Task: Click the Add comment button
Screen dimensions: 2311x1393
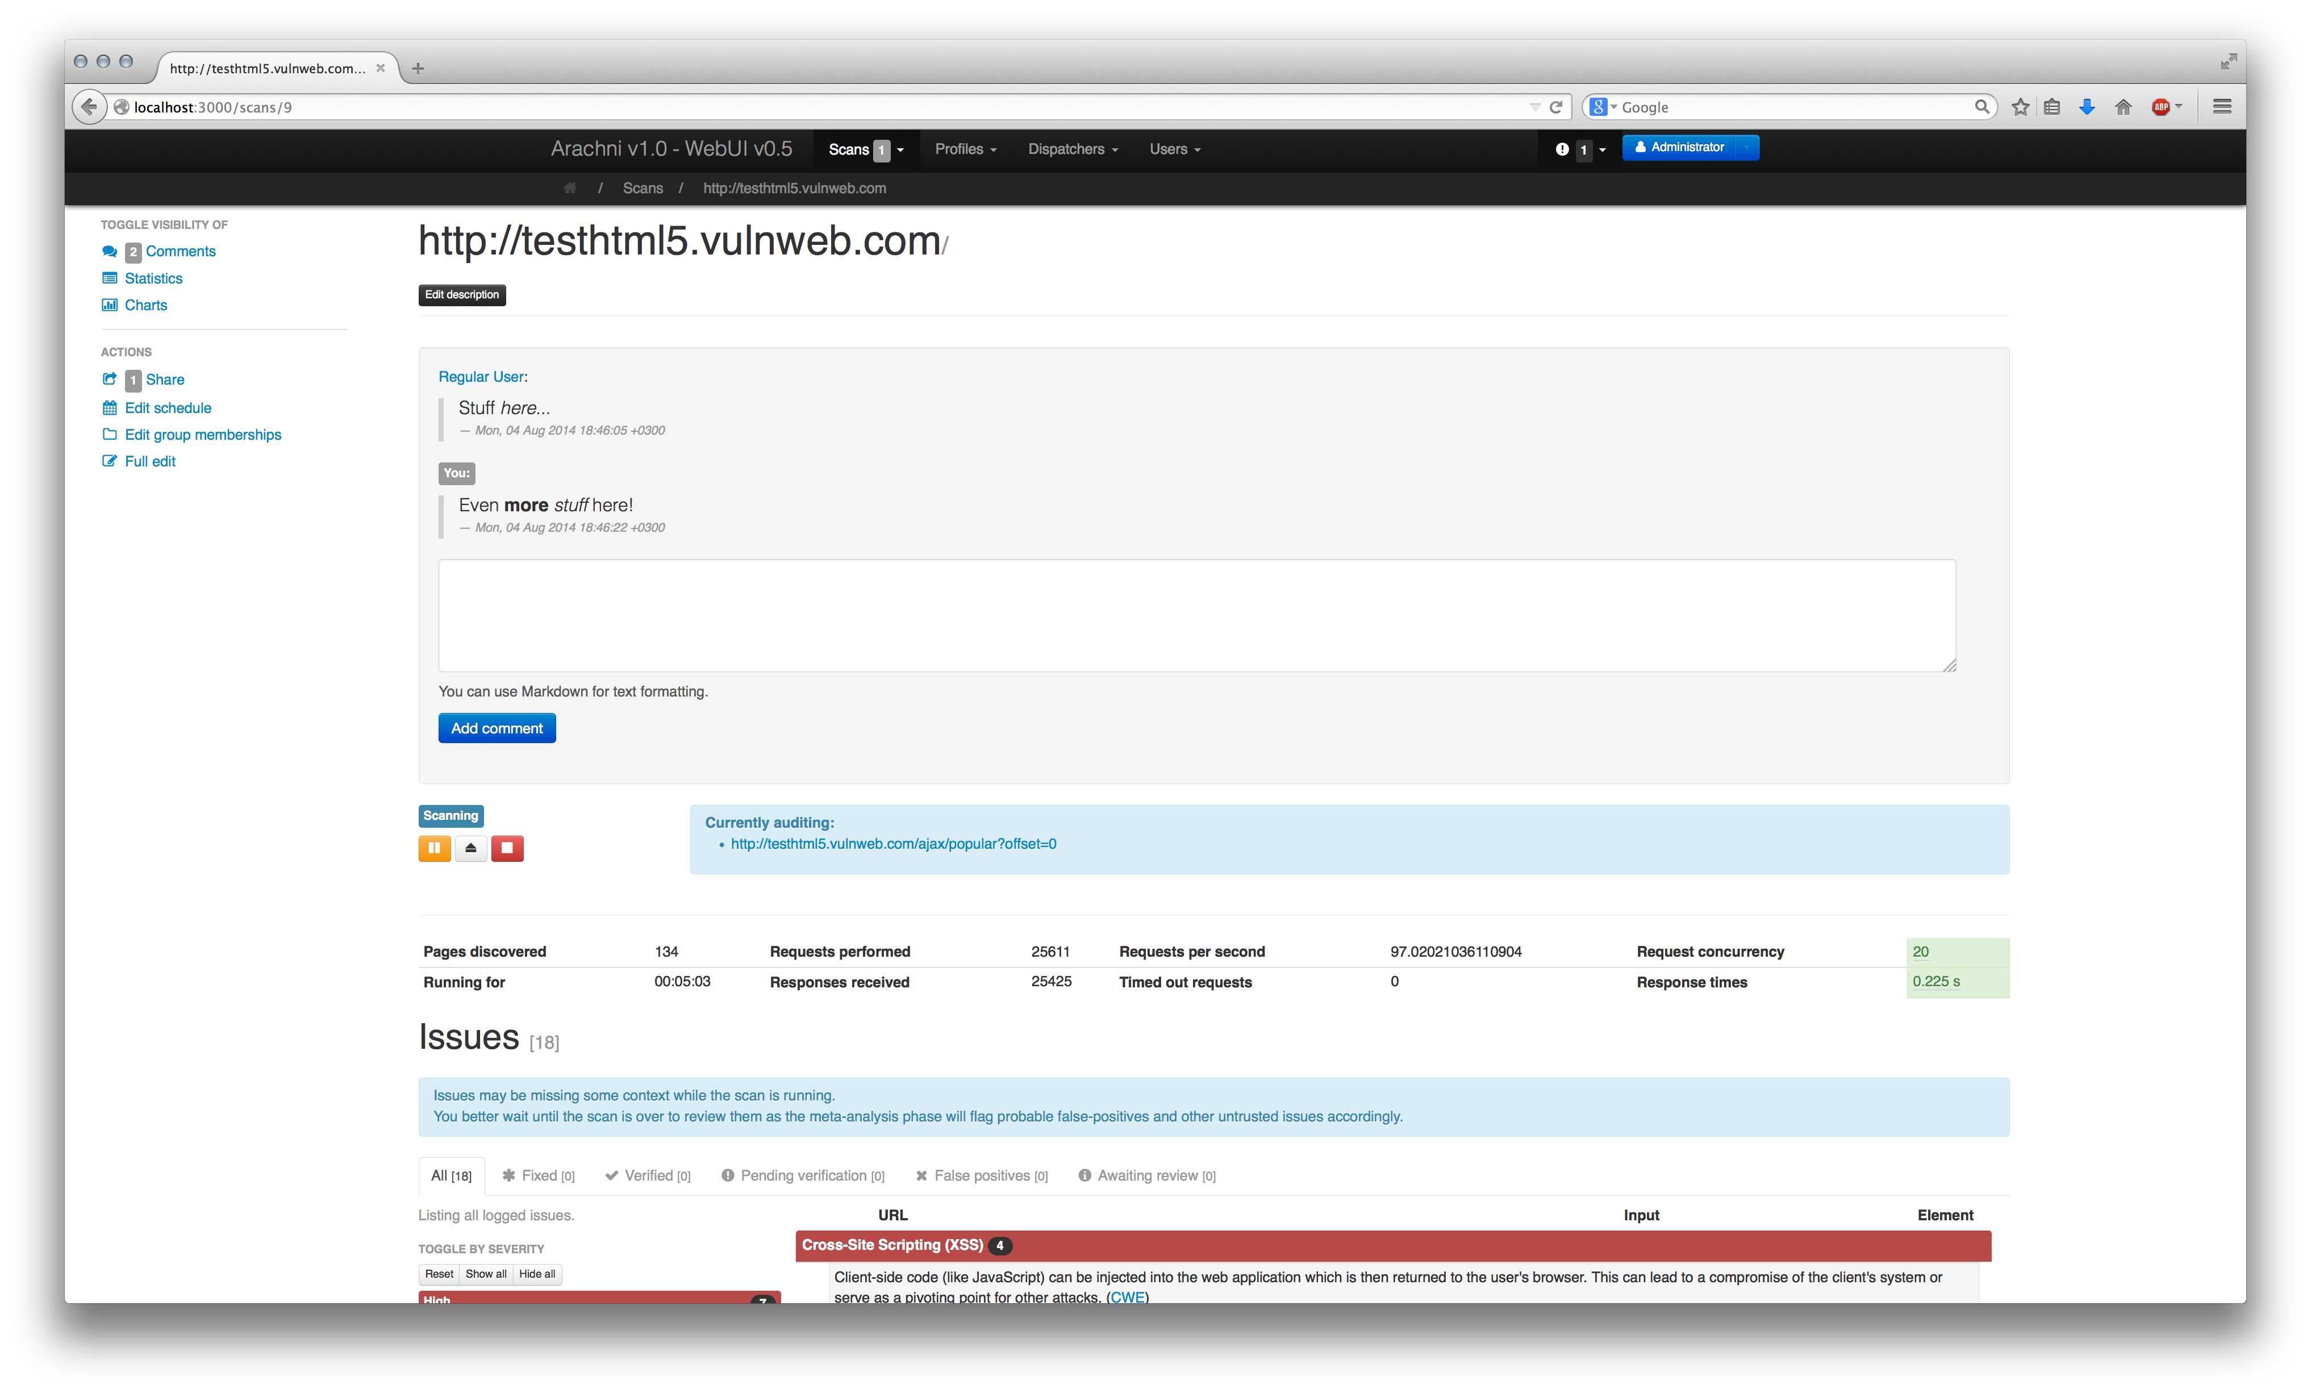Action: pos(497,729)
